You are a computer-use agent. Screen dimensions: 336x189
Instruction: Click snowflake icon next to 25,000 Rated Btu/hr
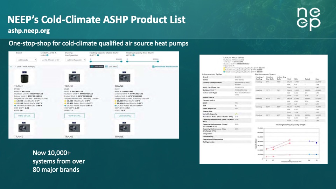[x=65, y=106]
